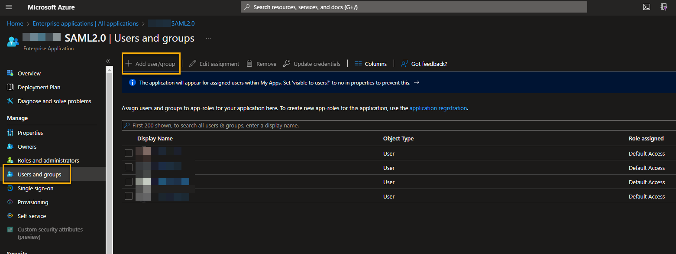Collapse the sidebar with double chevron
The height and width of the screenshot is (254, 676).
click(x=108, y=61)
